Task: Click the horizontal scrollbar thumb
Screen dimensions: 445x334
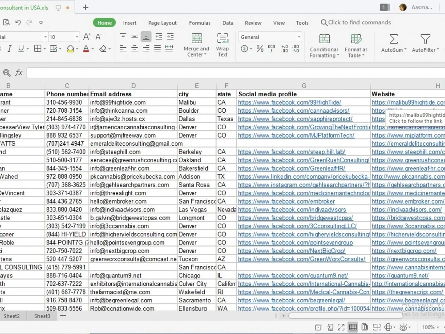Action: [x=345, y=316]
